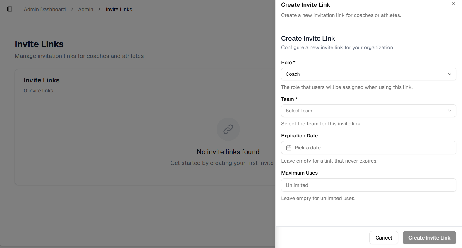Click inside the Pick a date field
Image resolution: width=462 pixels, height=248 pixels.
coord(322,148)
